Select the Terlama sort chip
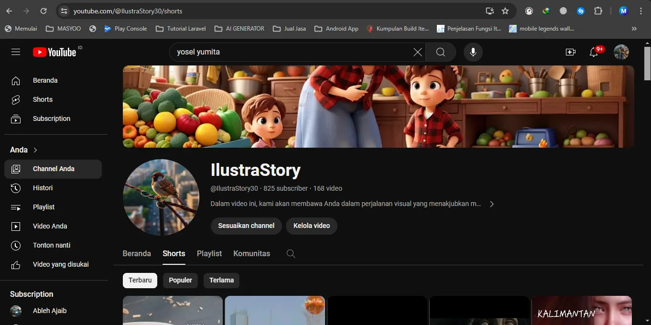This screenshot has height=325, width=651. 221,281
